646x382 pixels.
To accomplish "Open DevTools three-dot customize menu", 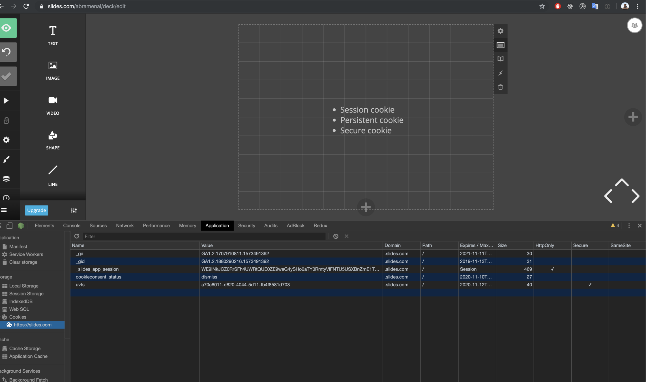I will (629, 226).
